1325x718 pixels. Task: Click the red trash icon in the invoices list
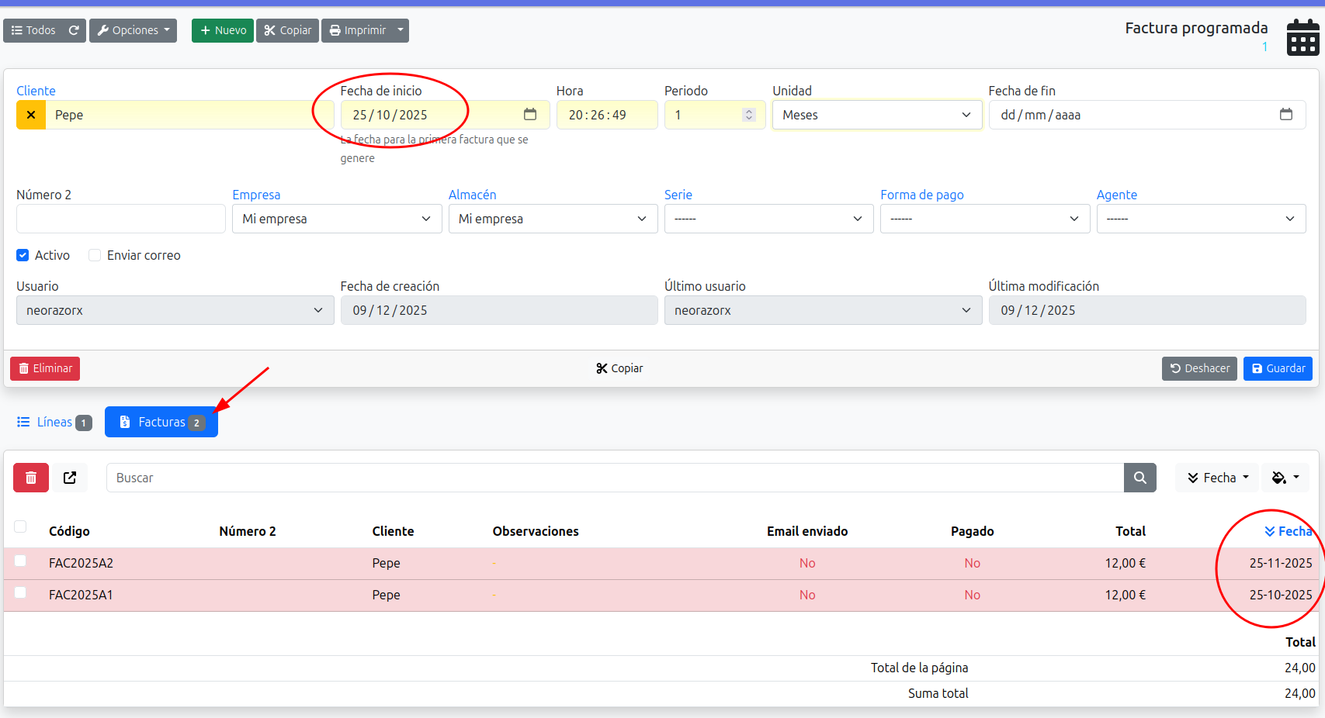pyautogui.click(x=31, y=478)
